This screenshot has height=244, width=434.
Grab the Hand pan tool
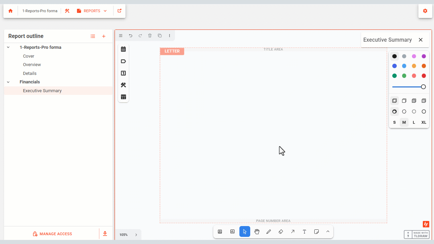pos(257,231)
